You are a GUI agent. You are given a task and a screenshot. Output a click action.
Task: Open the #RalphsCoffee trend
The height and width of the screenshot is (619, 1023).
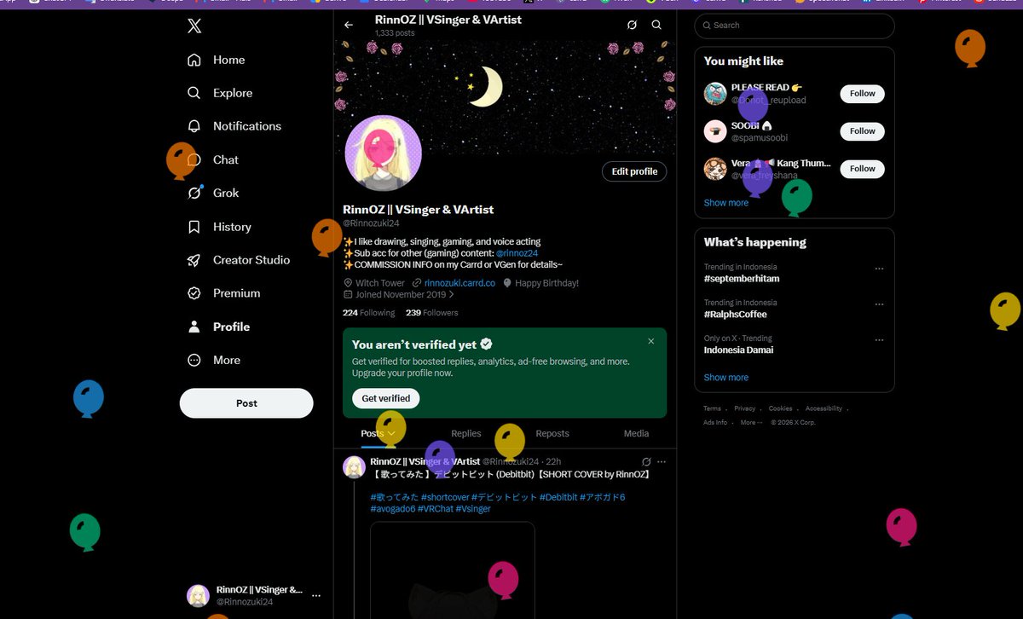point(736,315)
